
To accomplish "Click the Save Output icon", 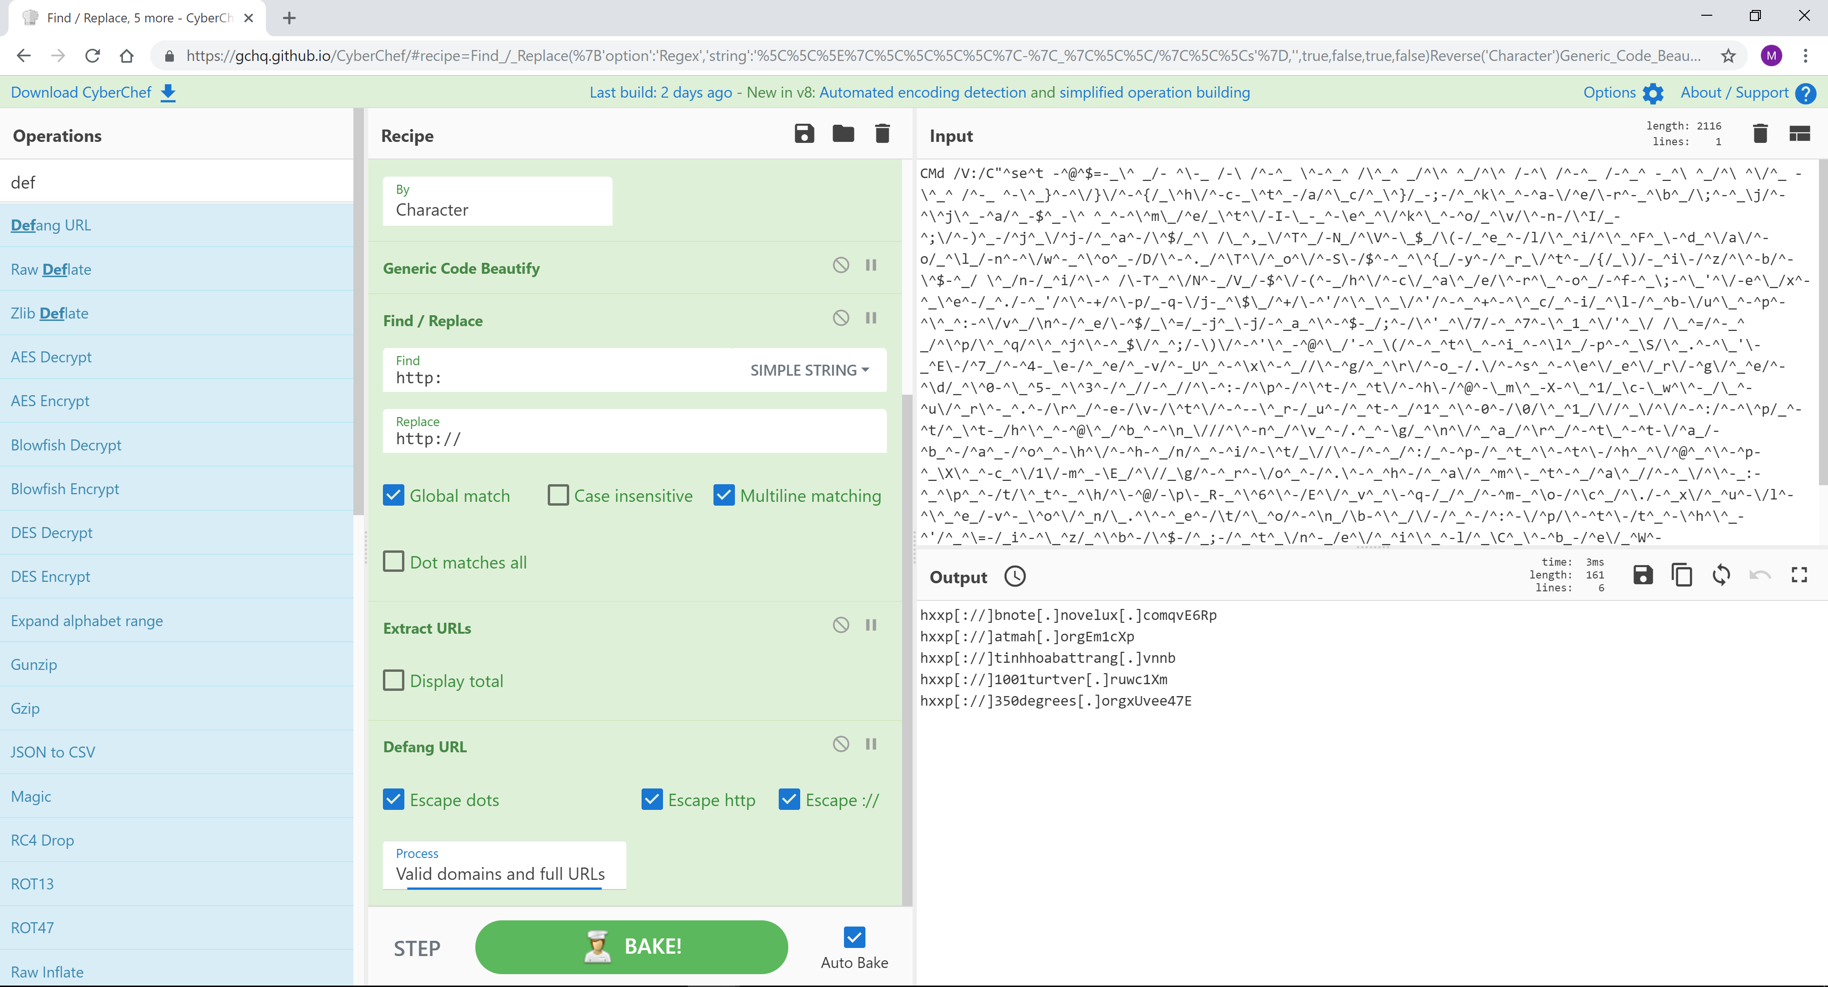I will (x=1643, y=575).
